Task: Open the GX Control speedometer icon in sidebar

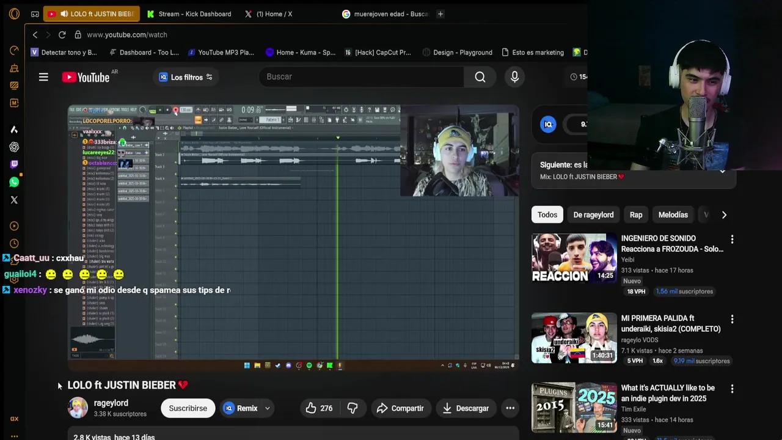Action: (14, 50)
